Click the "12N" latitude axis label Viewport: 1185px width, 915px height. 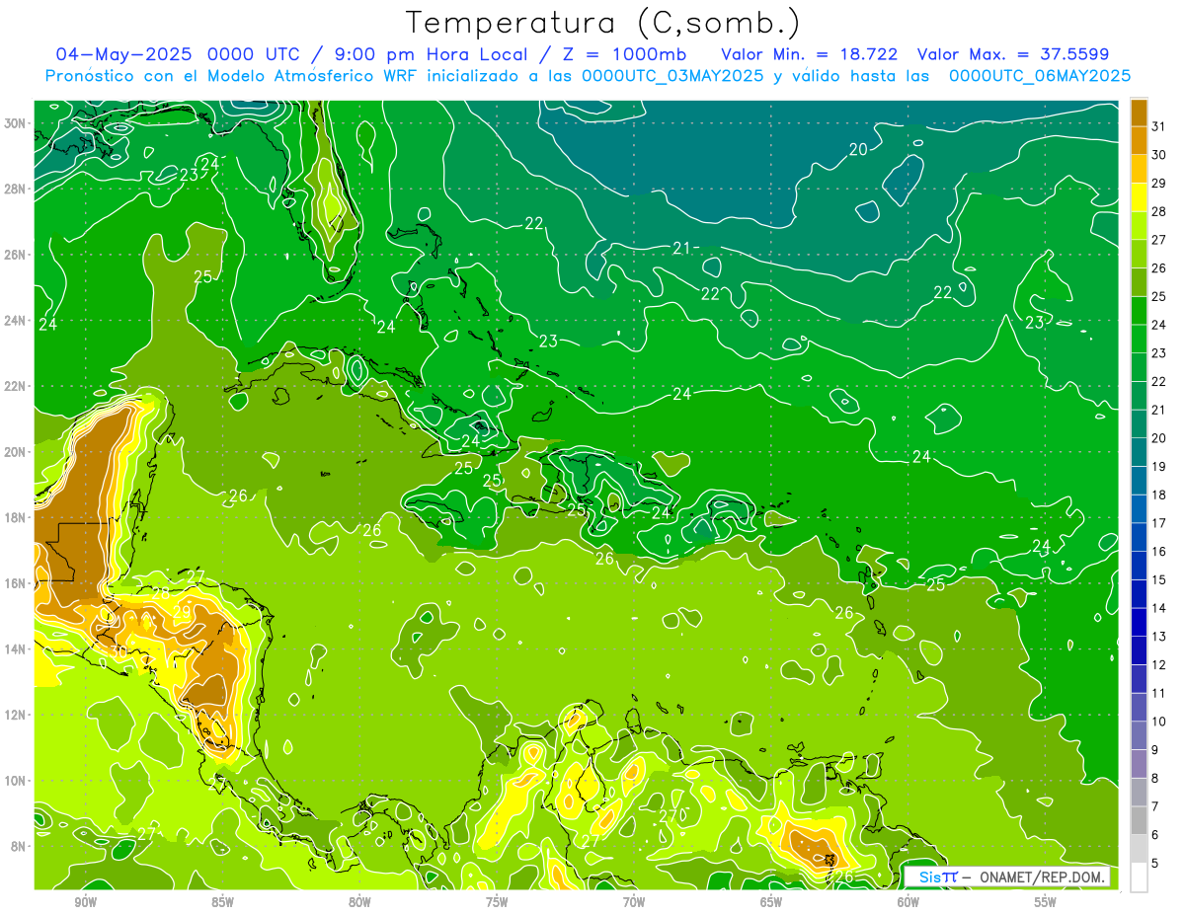tap(14, 715)
